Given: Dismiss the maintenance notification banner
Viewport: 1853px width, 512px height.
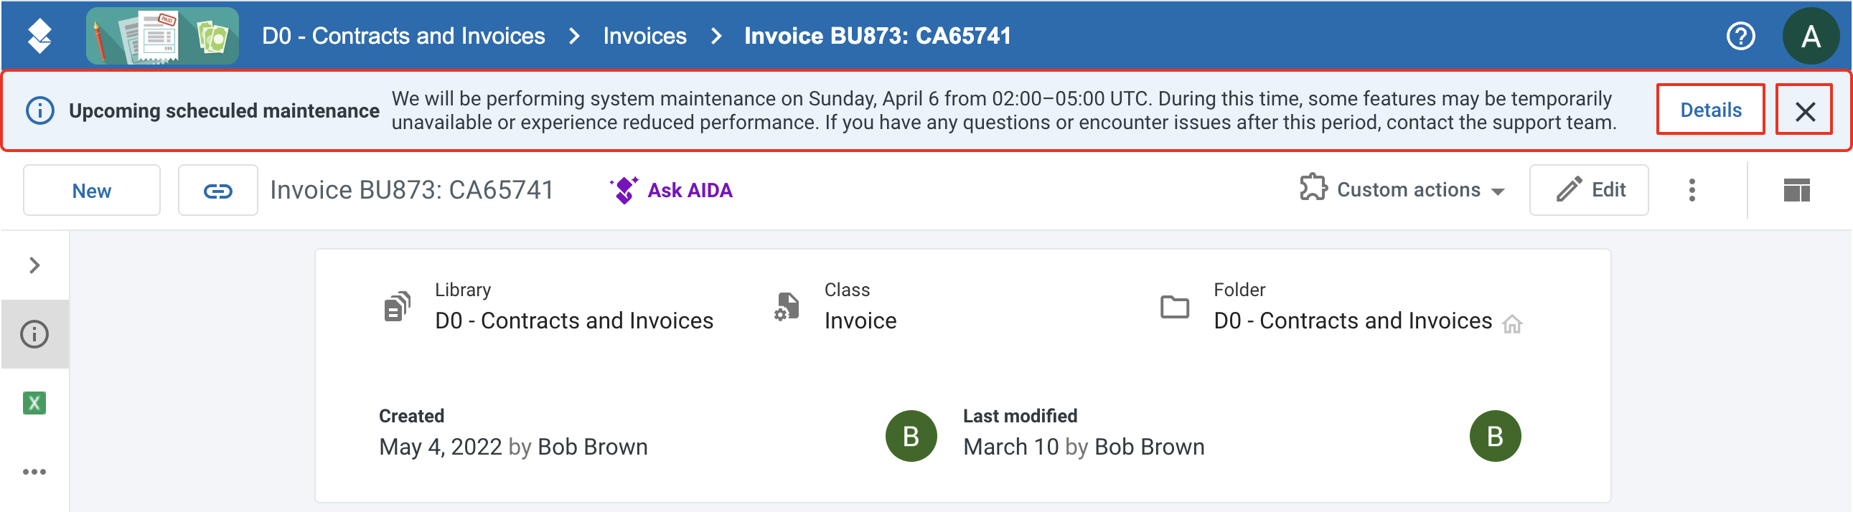Looking at the screenshot, I should (x=1804, y=110).
